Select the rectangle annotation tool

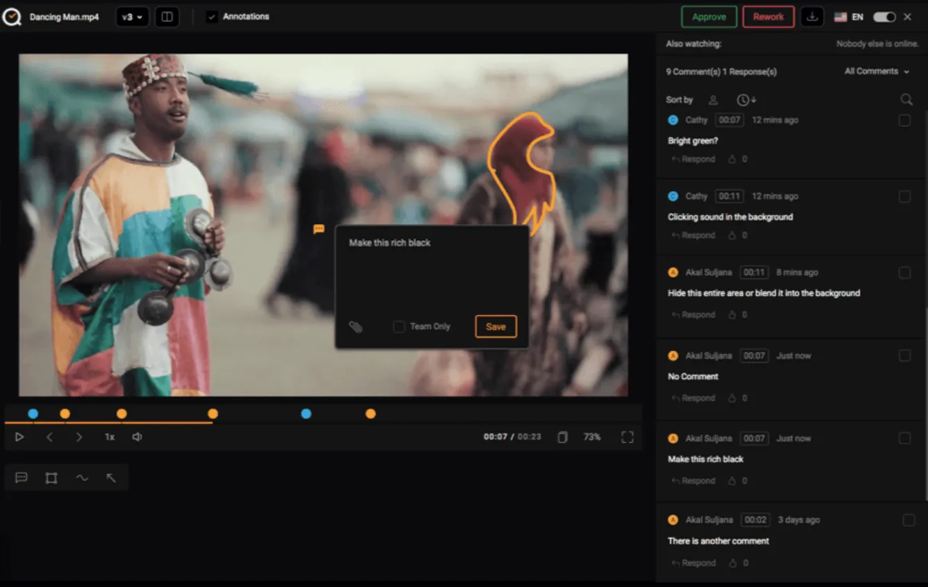[51, 478]
